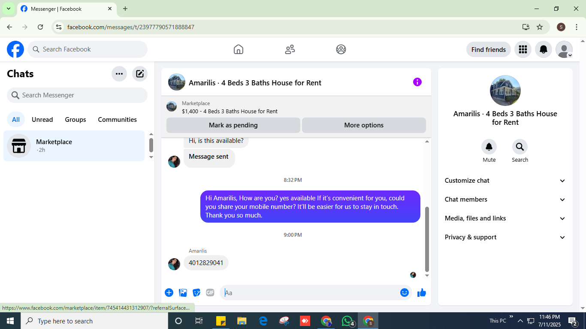Open the Groups icon in top navigation

pyautogui.click(x=341, y=49)
